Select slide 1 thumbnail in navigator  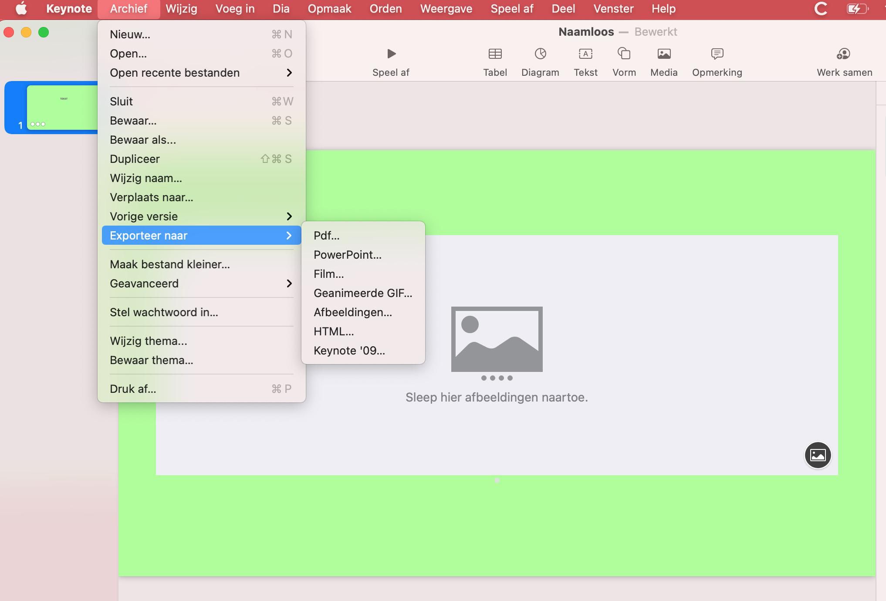(x=62, y=107)
